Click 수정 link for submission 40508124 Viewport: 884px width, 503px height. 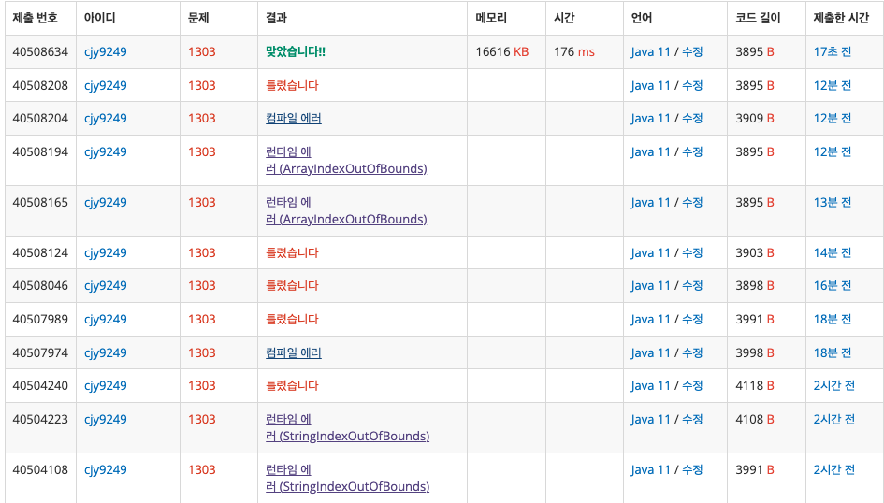point(692,253)
